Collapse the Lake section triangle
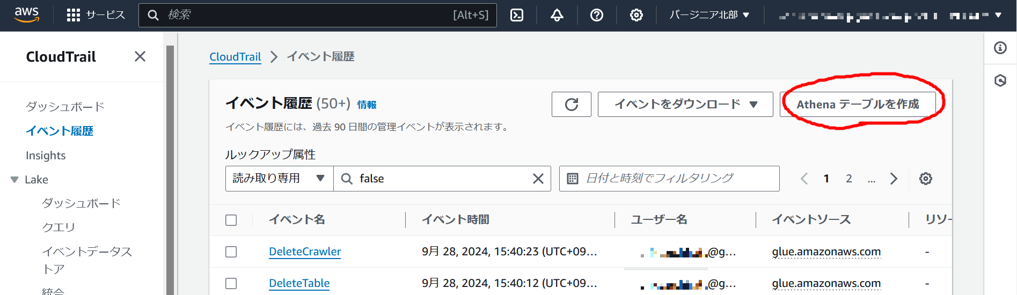 pos(14,180)
